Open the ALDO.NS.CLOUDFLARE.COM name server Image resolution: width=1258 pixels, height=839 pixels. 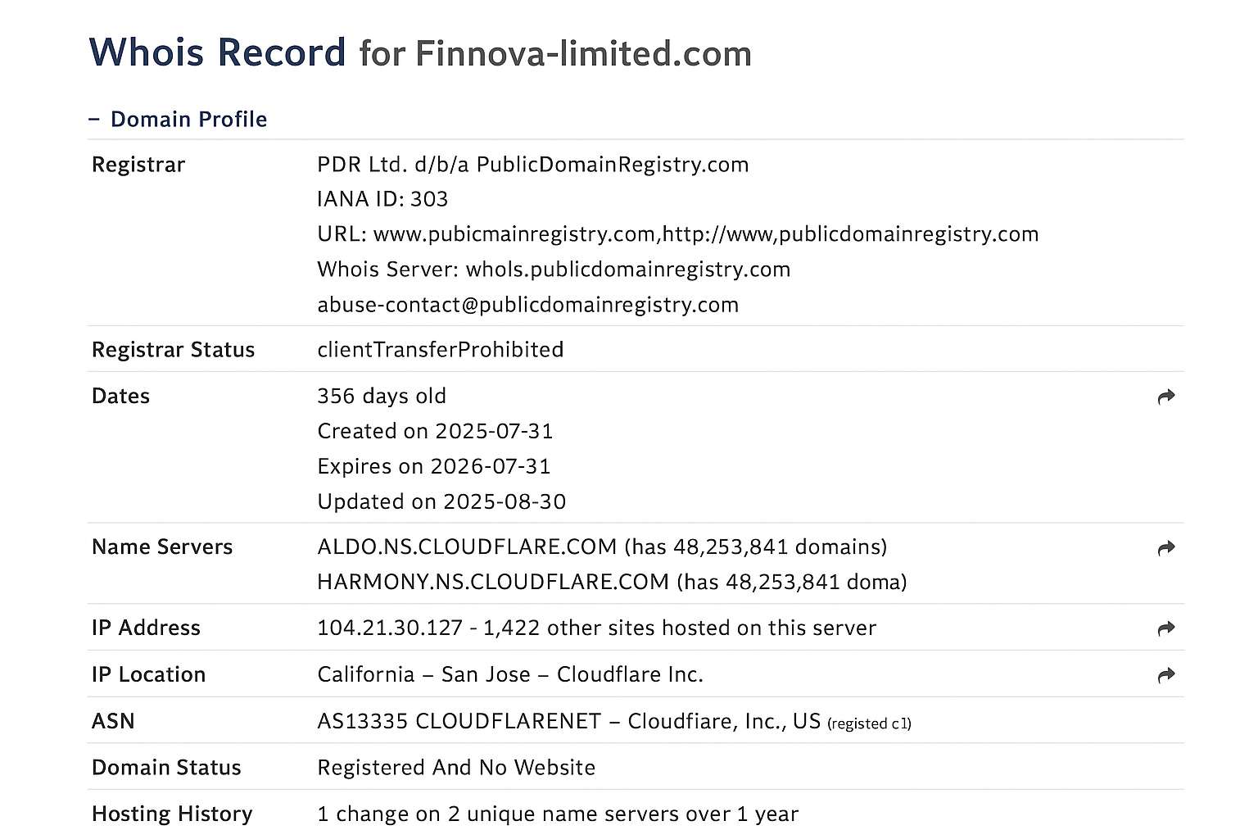tap(467, 546)
